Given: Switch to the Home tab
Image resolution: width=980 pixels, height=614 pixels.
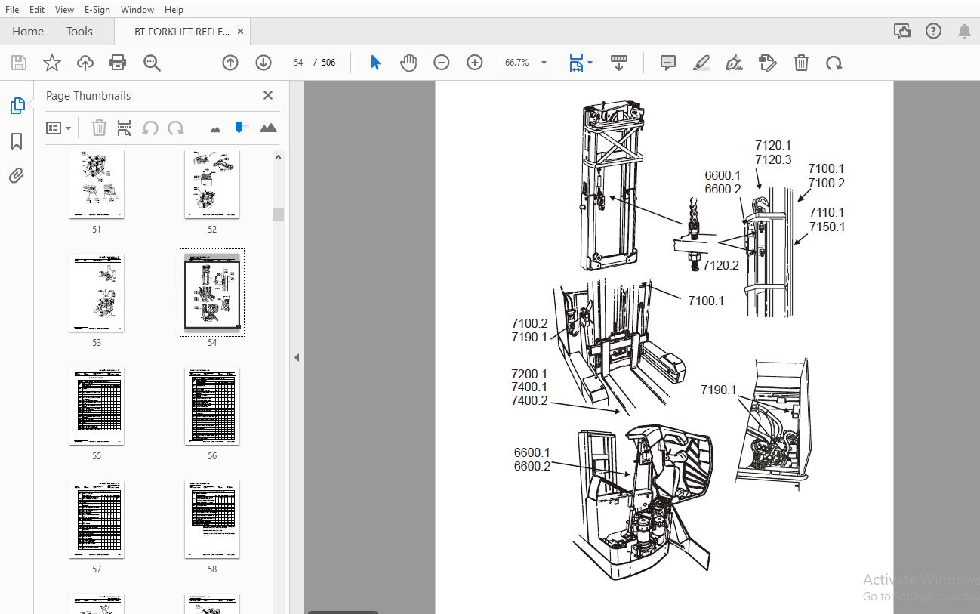Looking at the screenshot, I should 28,32.
